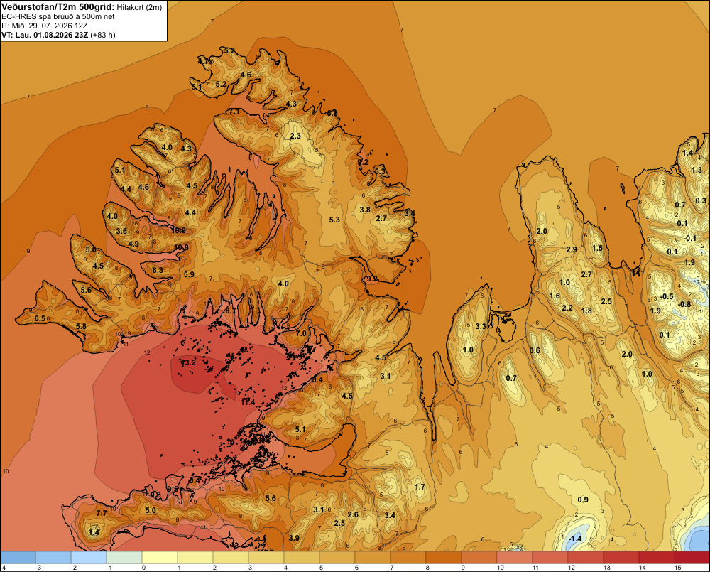The height and width of the screenshot is (572, 710).
Task: Pick the legend swatch between 5 and 6
Action: tap(337, 558)
